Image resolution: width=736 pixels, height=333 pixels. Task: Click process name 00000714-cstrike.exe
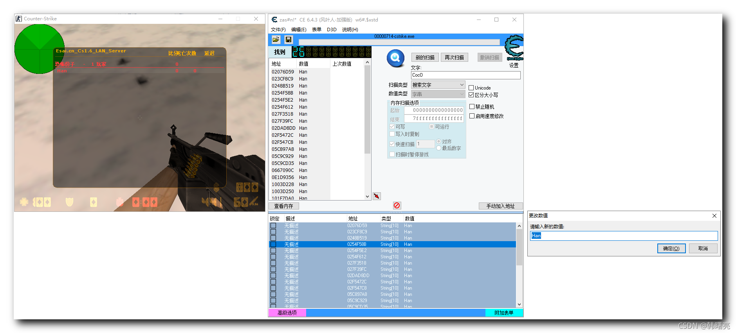[x=394, y=36]
